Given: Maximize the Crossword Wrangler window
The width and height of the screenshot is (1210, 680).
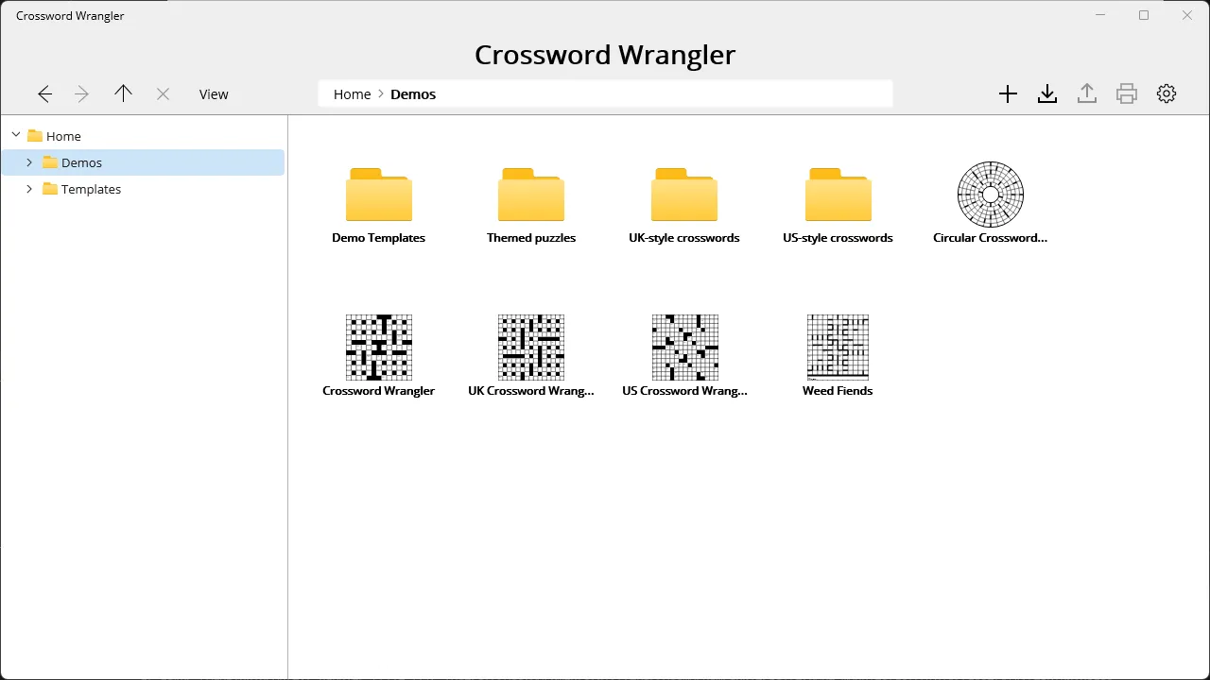Looking at the screenshot, I should [1144, 15].
